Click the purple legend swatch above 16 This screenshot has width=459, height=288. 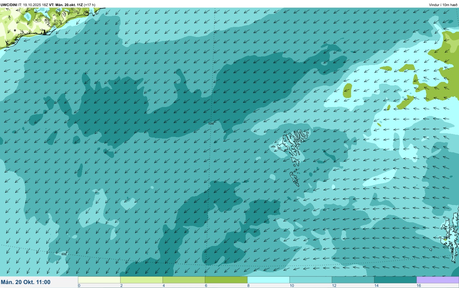(x=438, y=280)
